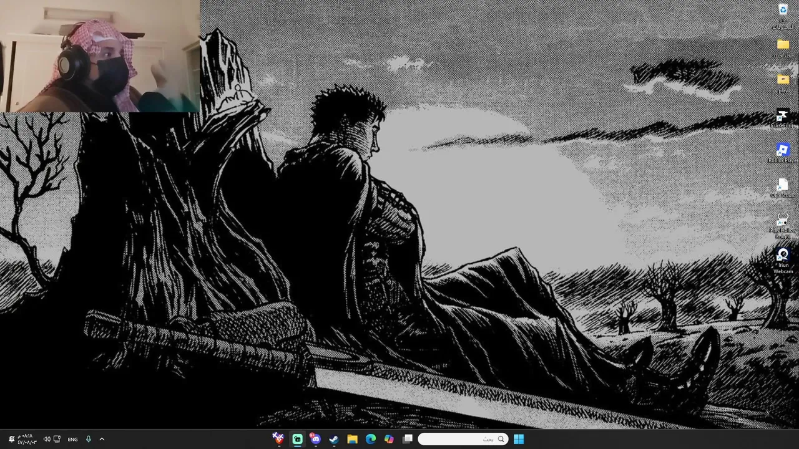Open the Recycle Bin desktop icon
The width and height of the screenshot is (799, 449).
pos(783,16)
